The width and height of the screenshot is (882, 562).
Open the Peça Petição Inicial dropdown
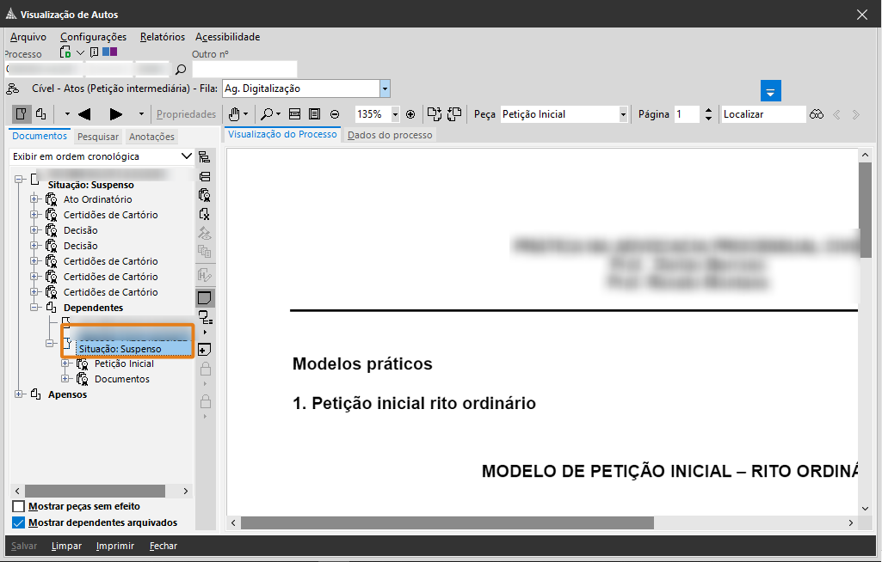tap(623, 114)
